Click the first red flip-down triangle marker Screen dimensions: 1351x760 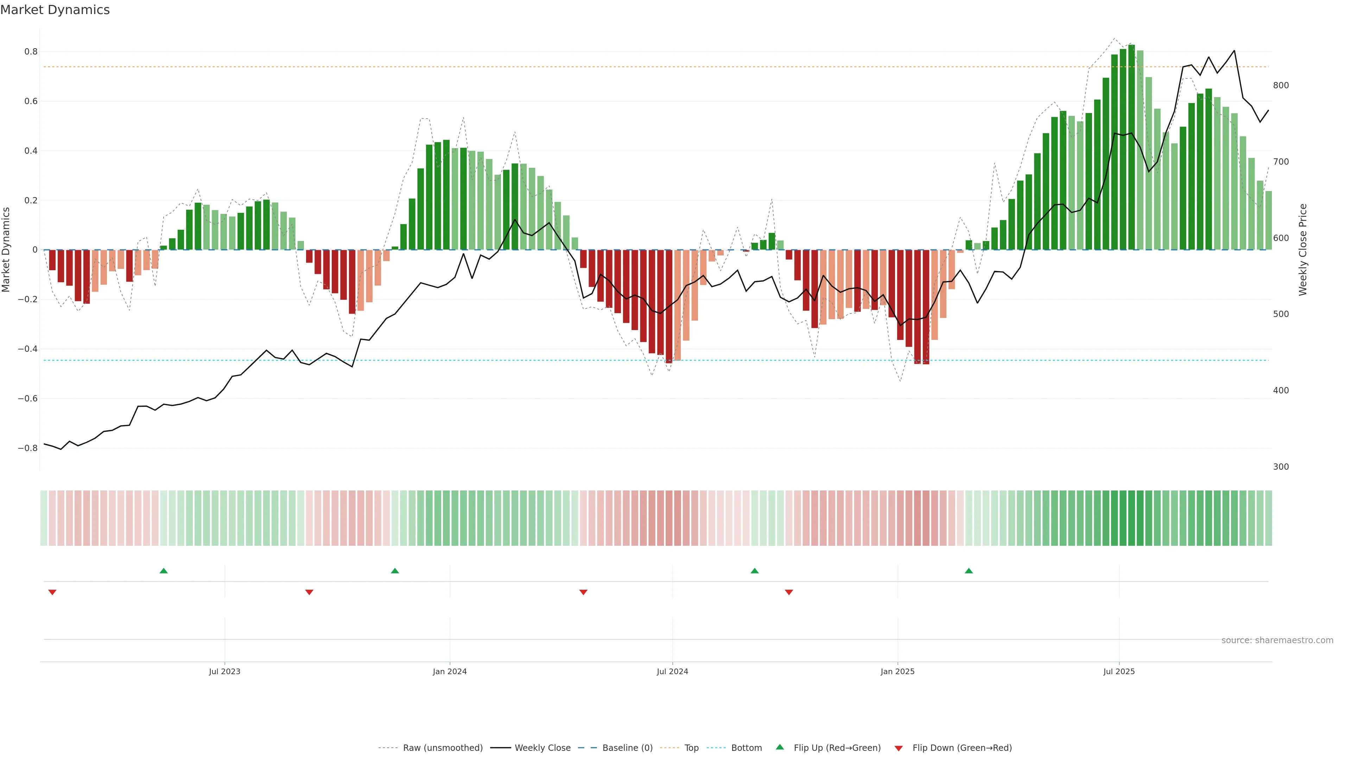click(x=52, y=592)
